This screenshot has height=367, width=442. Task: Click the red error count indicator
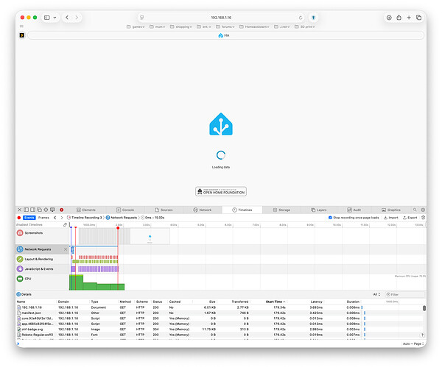pos(61,210)
